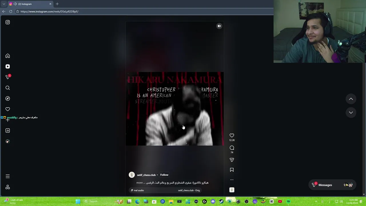The image size is (366, 206).
Task: Open Spotify from taskbar
Action: pos(288,201)
